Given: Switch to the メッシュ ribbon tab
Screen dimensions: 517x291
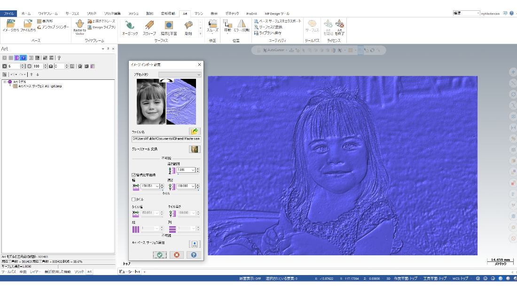Looking at the screenshot, I should (x=133, y=14).
